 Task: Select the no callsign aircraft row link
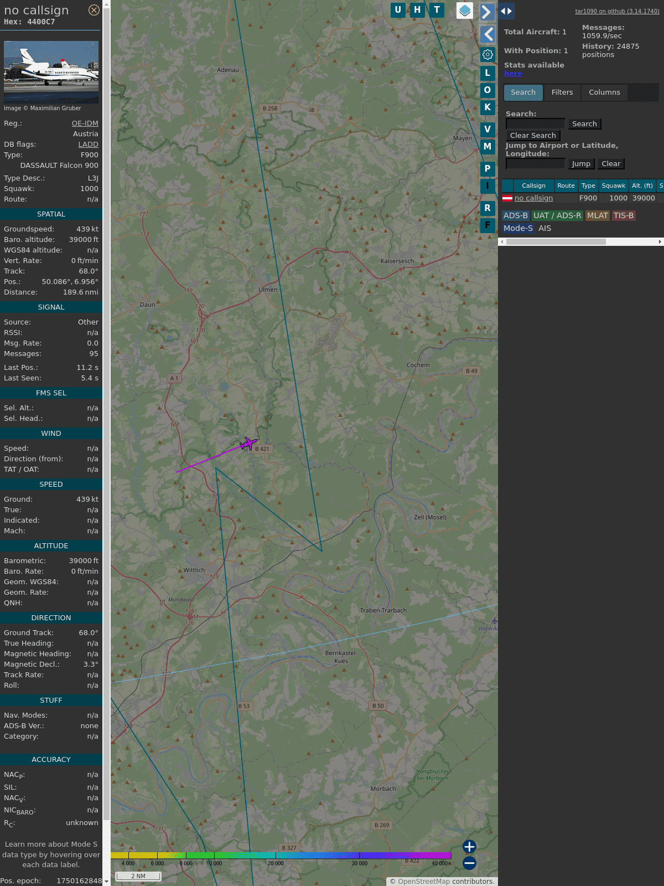tap(533, 198)
